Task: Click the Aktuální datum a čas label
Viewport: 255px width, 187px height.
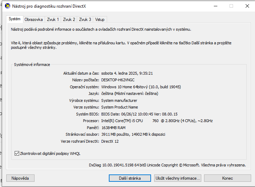Action: [x=81, y=73]
